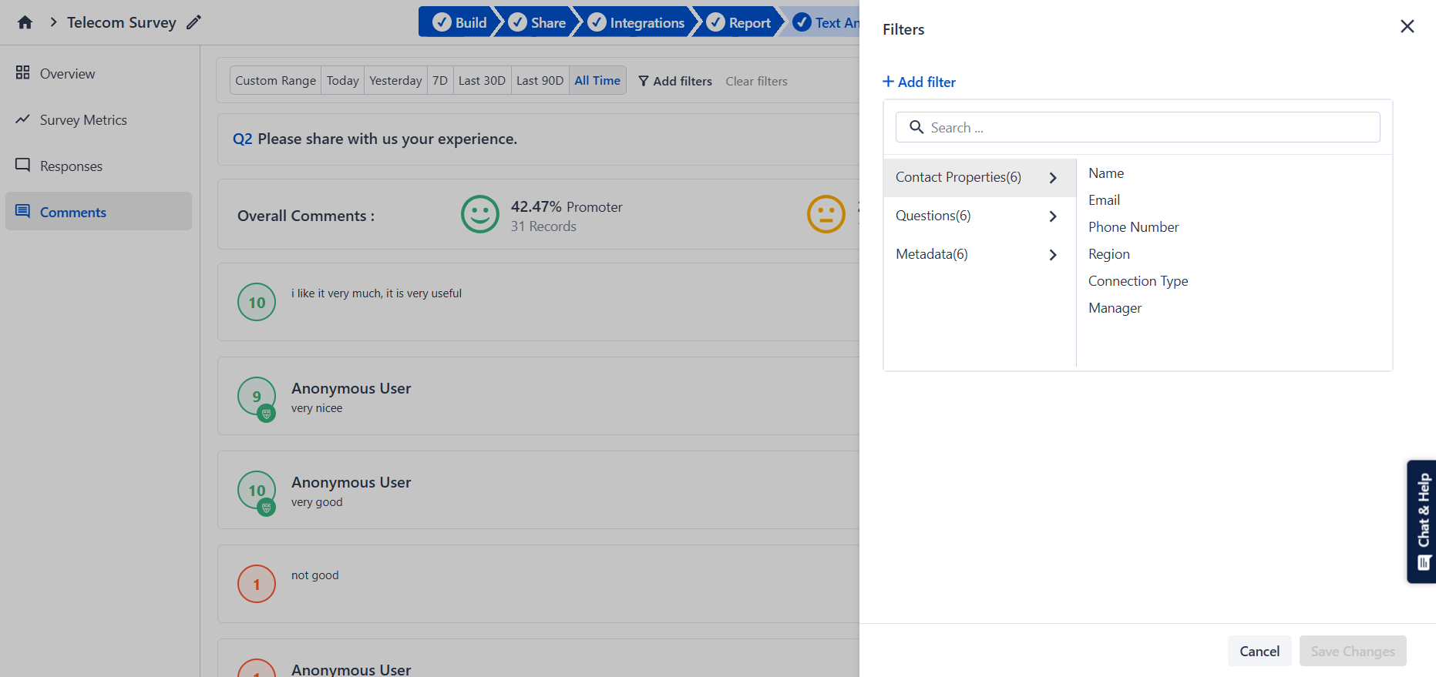Open Survey Metrics from sidebar
This screenshot has height=677, width=1436.
point(83,120)
